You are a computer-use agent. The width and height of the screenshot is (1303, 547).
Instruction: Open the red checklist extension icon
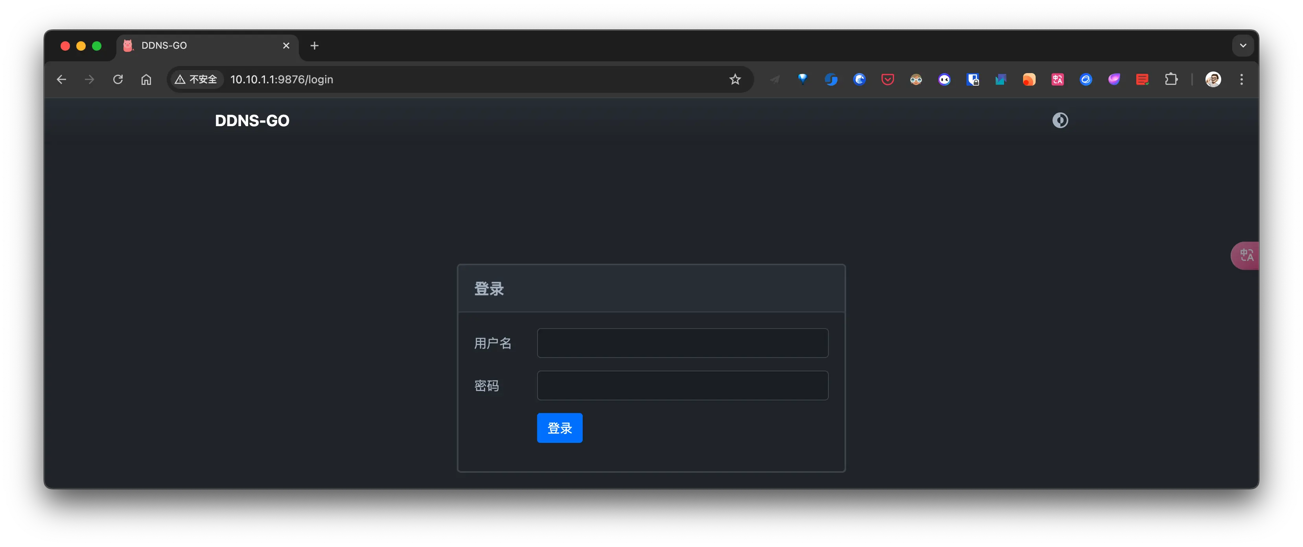point(1142,79)
